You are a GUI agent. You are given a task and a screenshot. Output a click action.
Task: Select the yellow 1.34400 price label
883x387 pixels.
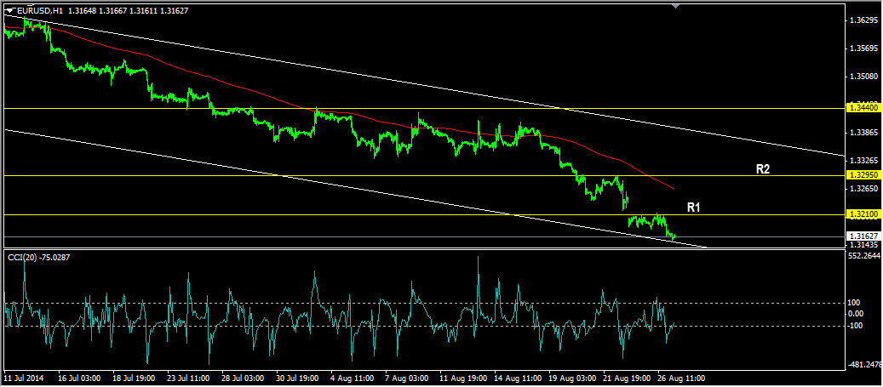click(864, 107)
